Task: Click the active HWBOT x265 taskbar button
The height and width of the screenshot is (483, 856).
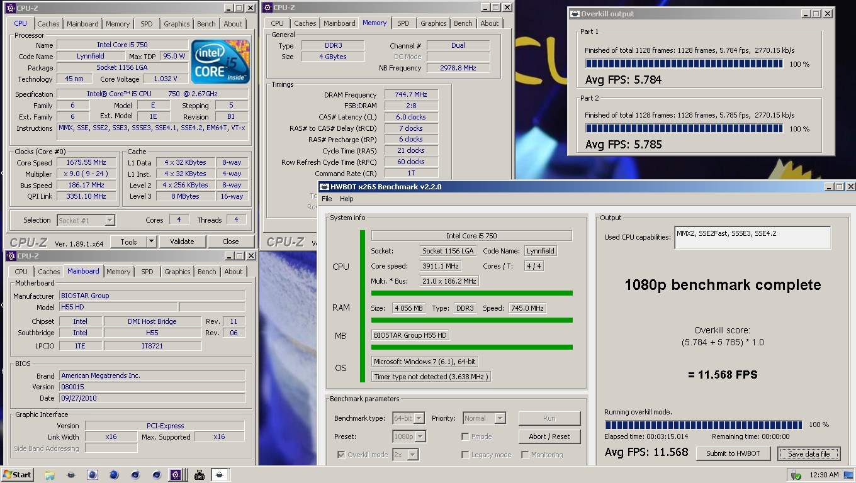Action: pos(220,475)
